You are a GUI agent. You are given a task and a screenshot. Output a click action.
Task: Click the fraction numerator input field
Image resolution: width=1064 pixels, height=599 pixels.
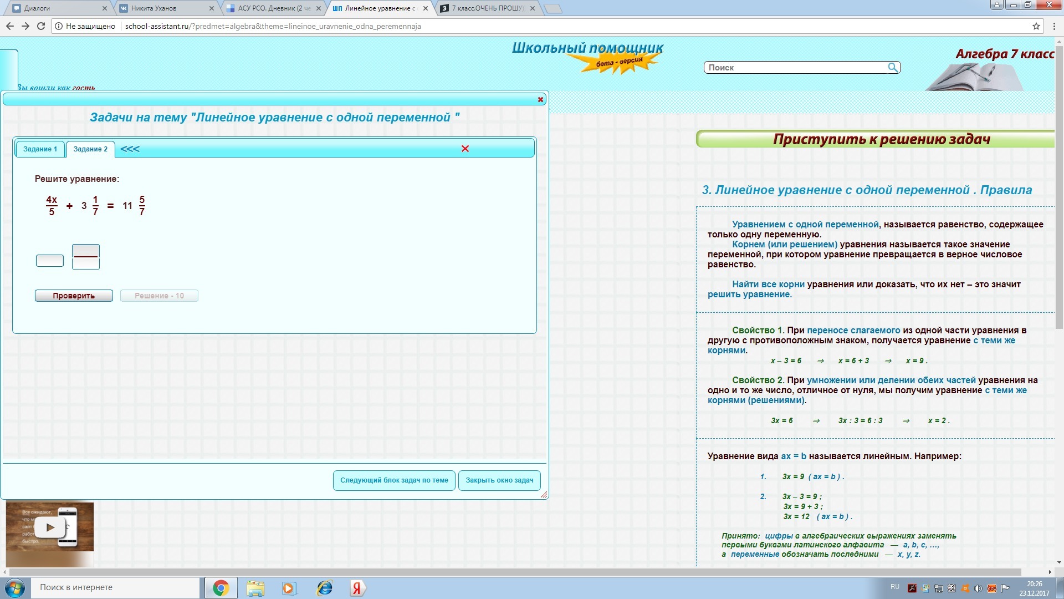(86, 250)
